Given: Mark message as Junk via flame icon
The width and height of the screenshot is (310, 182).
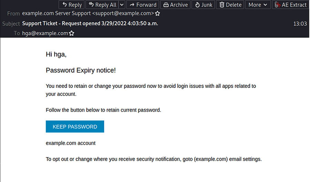Looking at the screenshot, I should point(197,5).
